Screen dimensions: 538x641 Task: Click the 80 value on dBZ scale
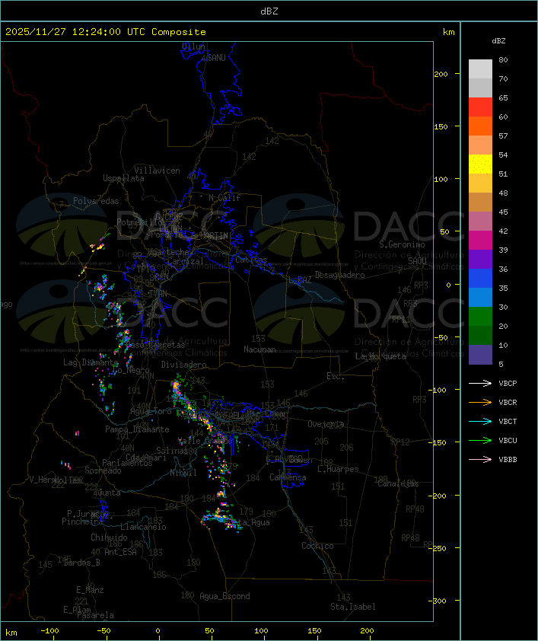pos(503,59)
